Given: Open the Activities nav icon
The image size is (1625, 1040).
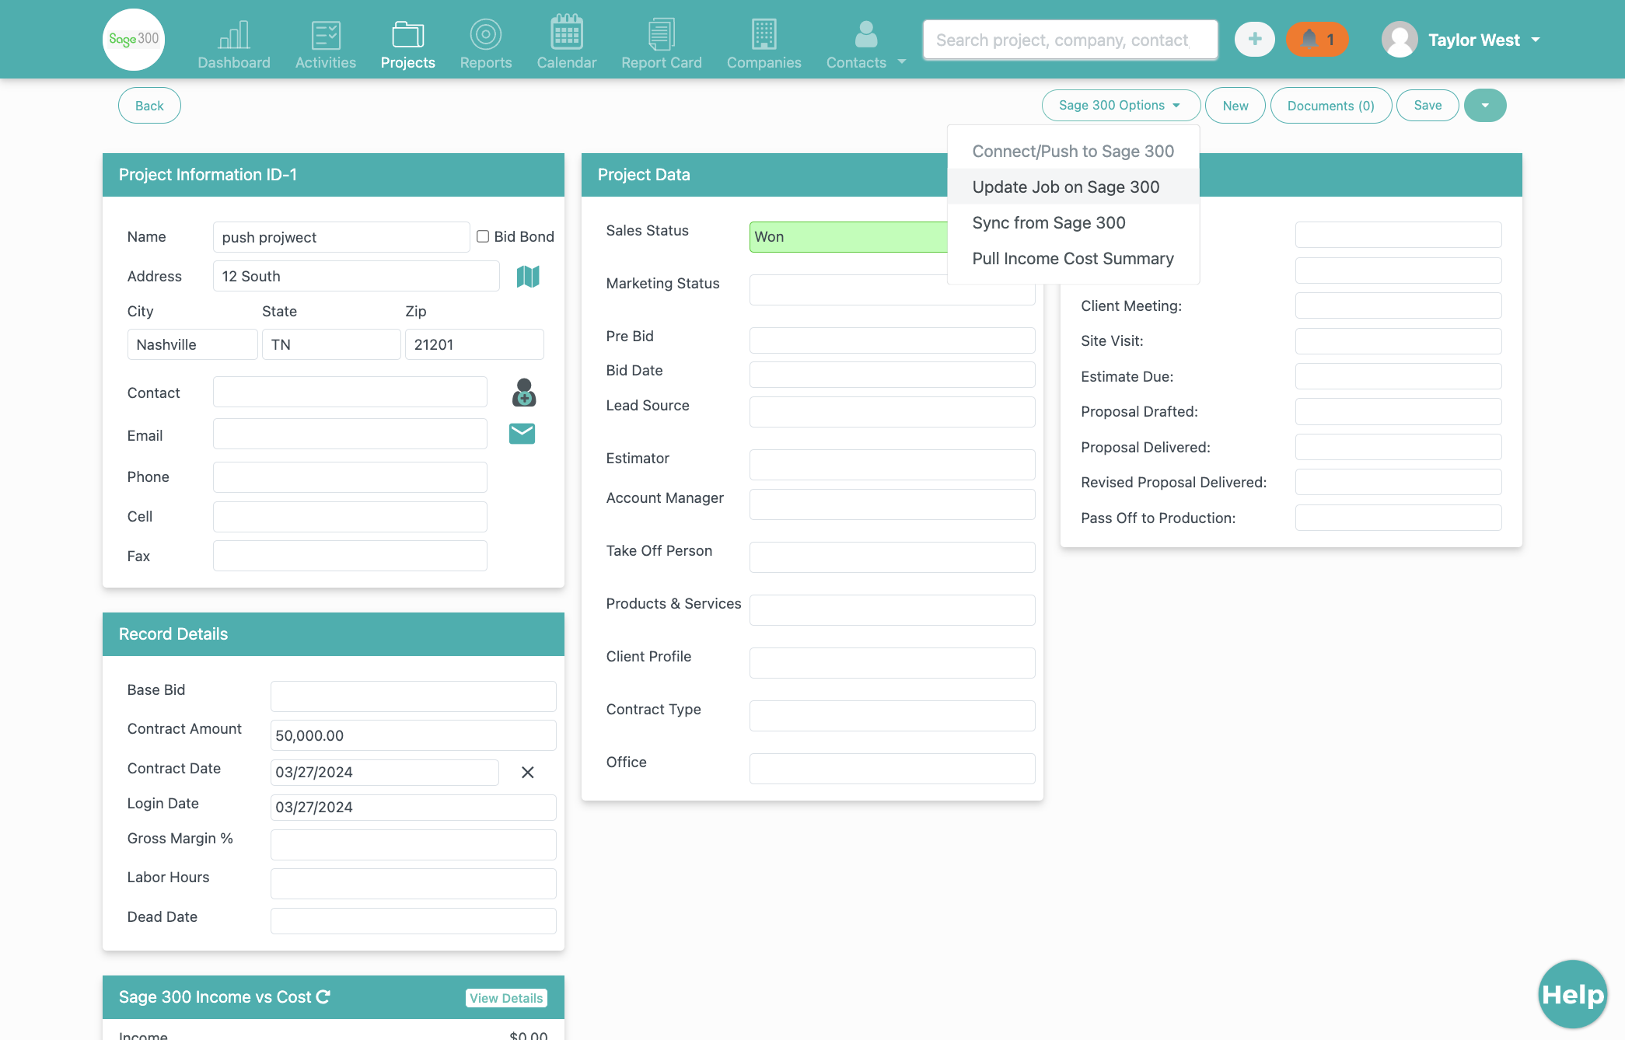Looking at the screenshot, I should coord(326,35).
